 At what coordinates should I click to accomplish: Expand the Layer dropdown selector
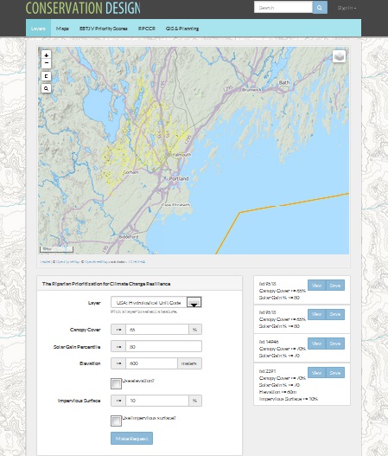156,302
